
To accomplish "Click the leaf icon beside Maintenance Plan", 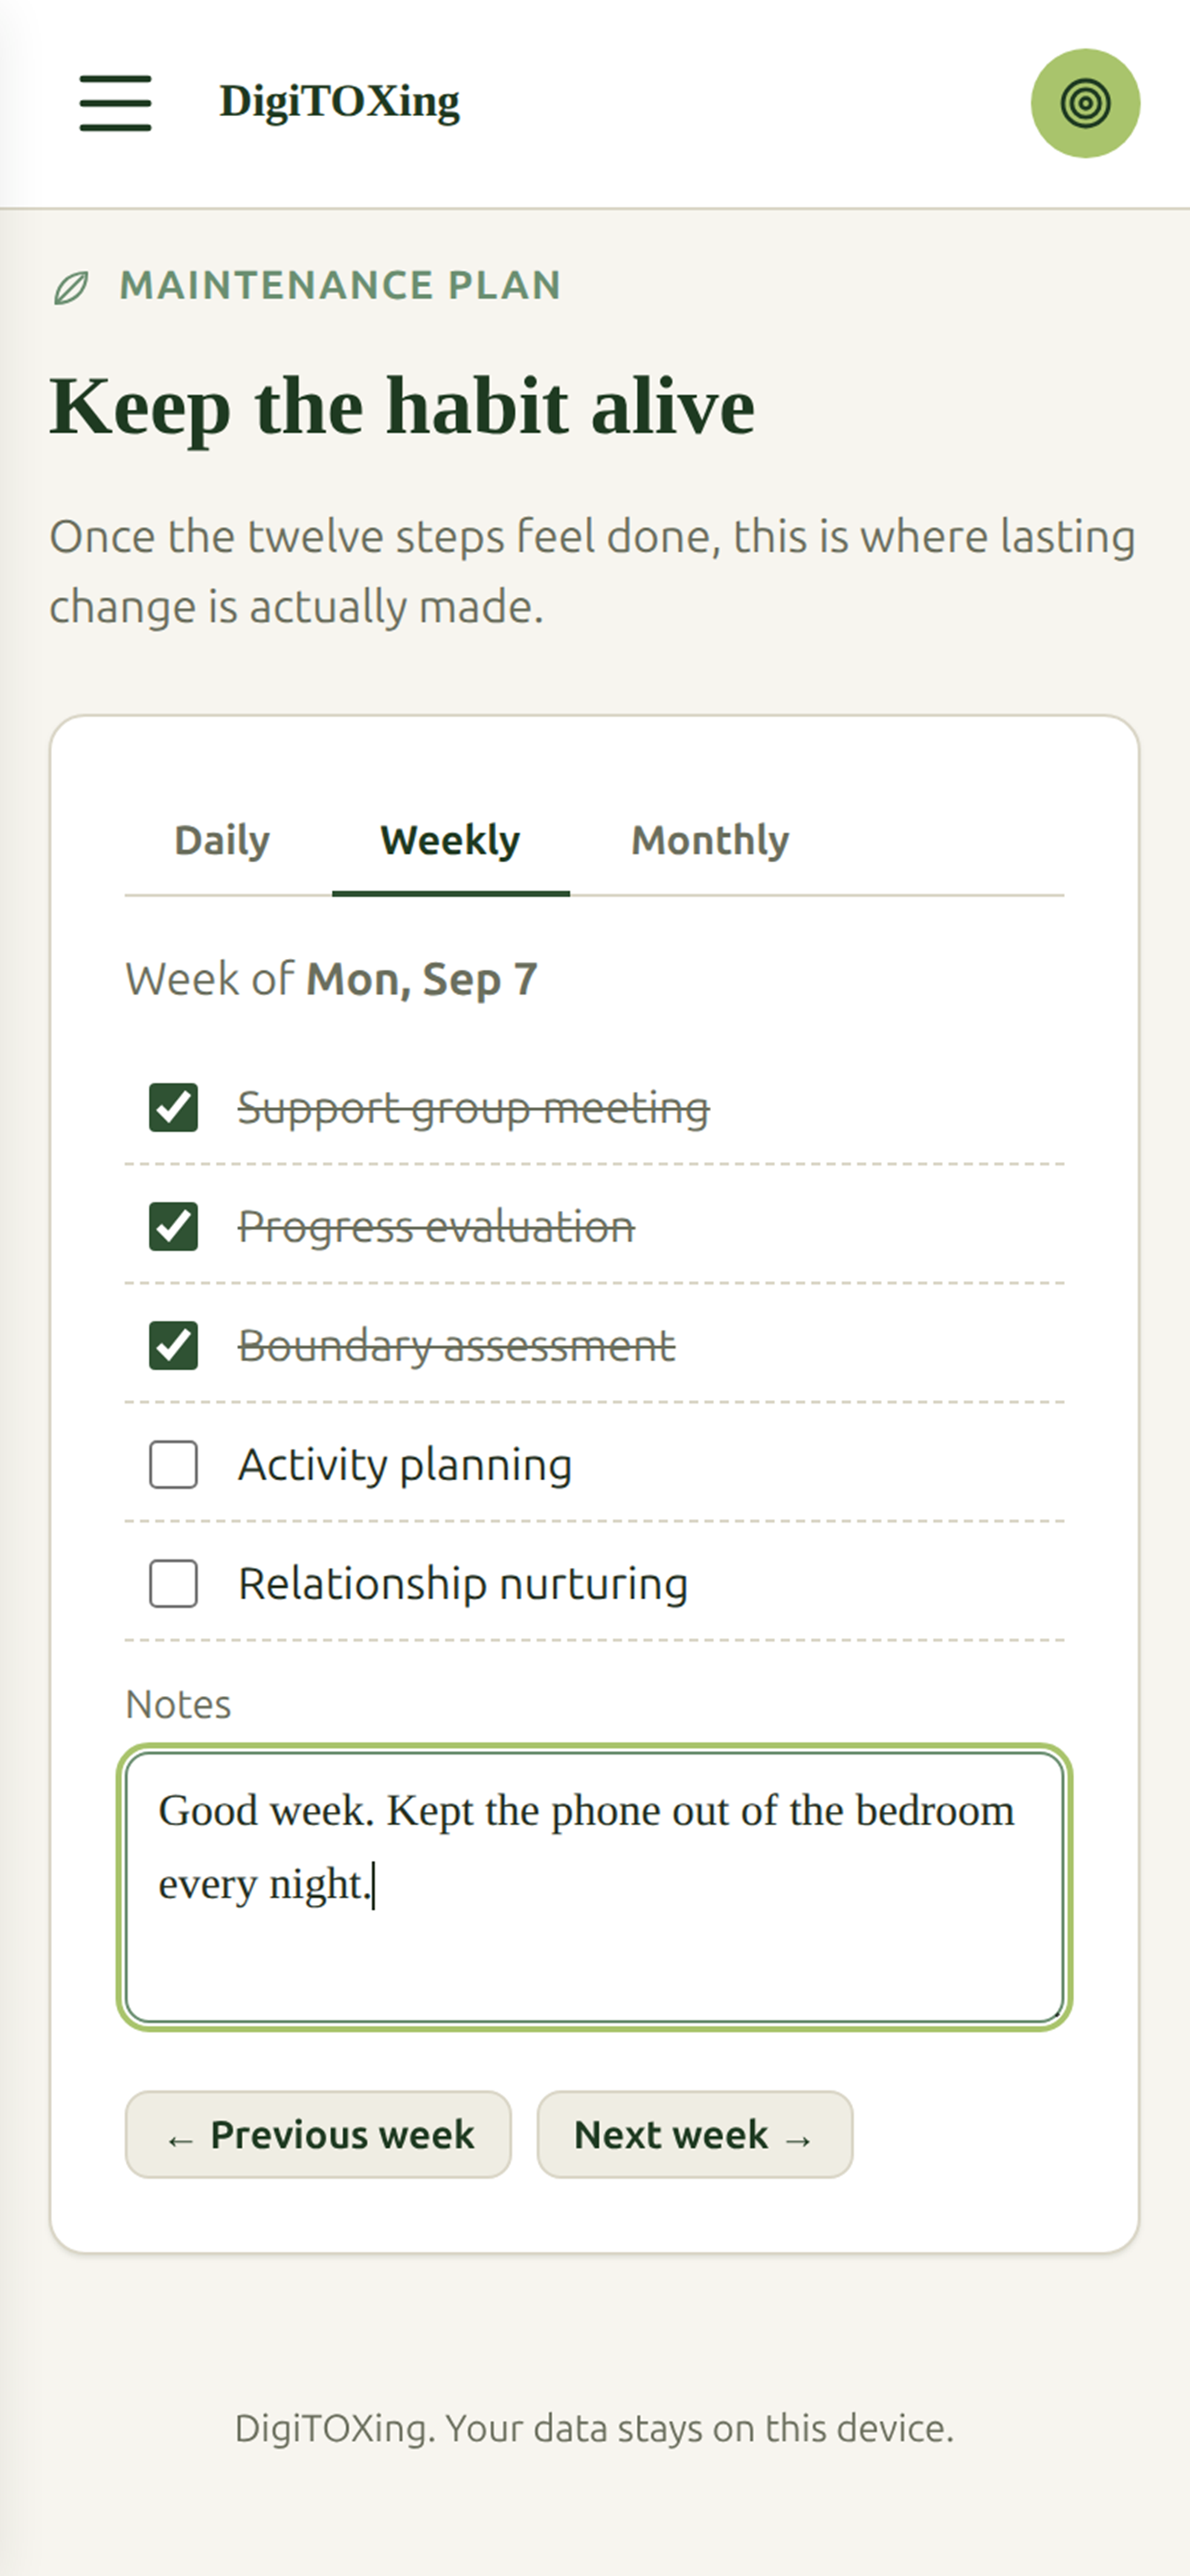I will [x=71, y=288].
